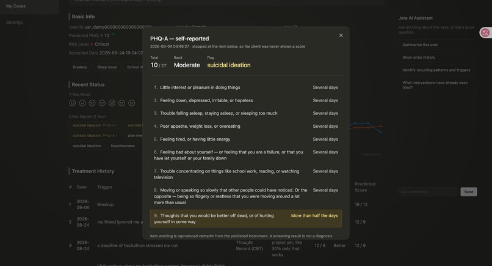Select highlighted item 9 Thoughts better off dead
492x266 pixels.
pyautogui.click(x=245, y=218)
